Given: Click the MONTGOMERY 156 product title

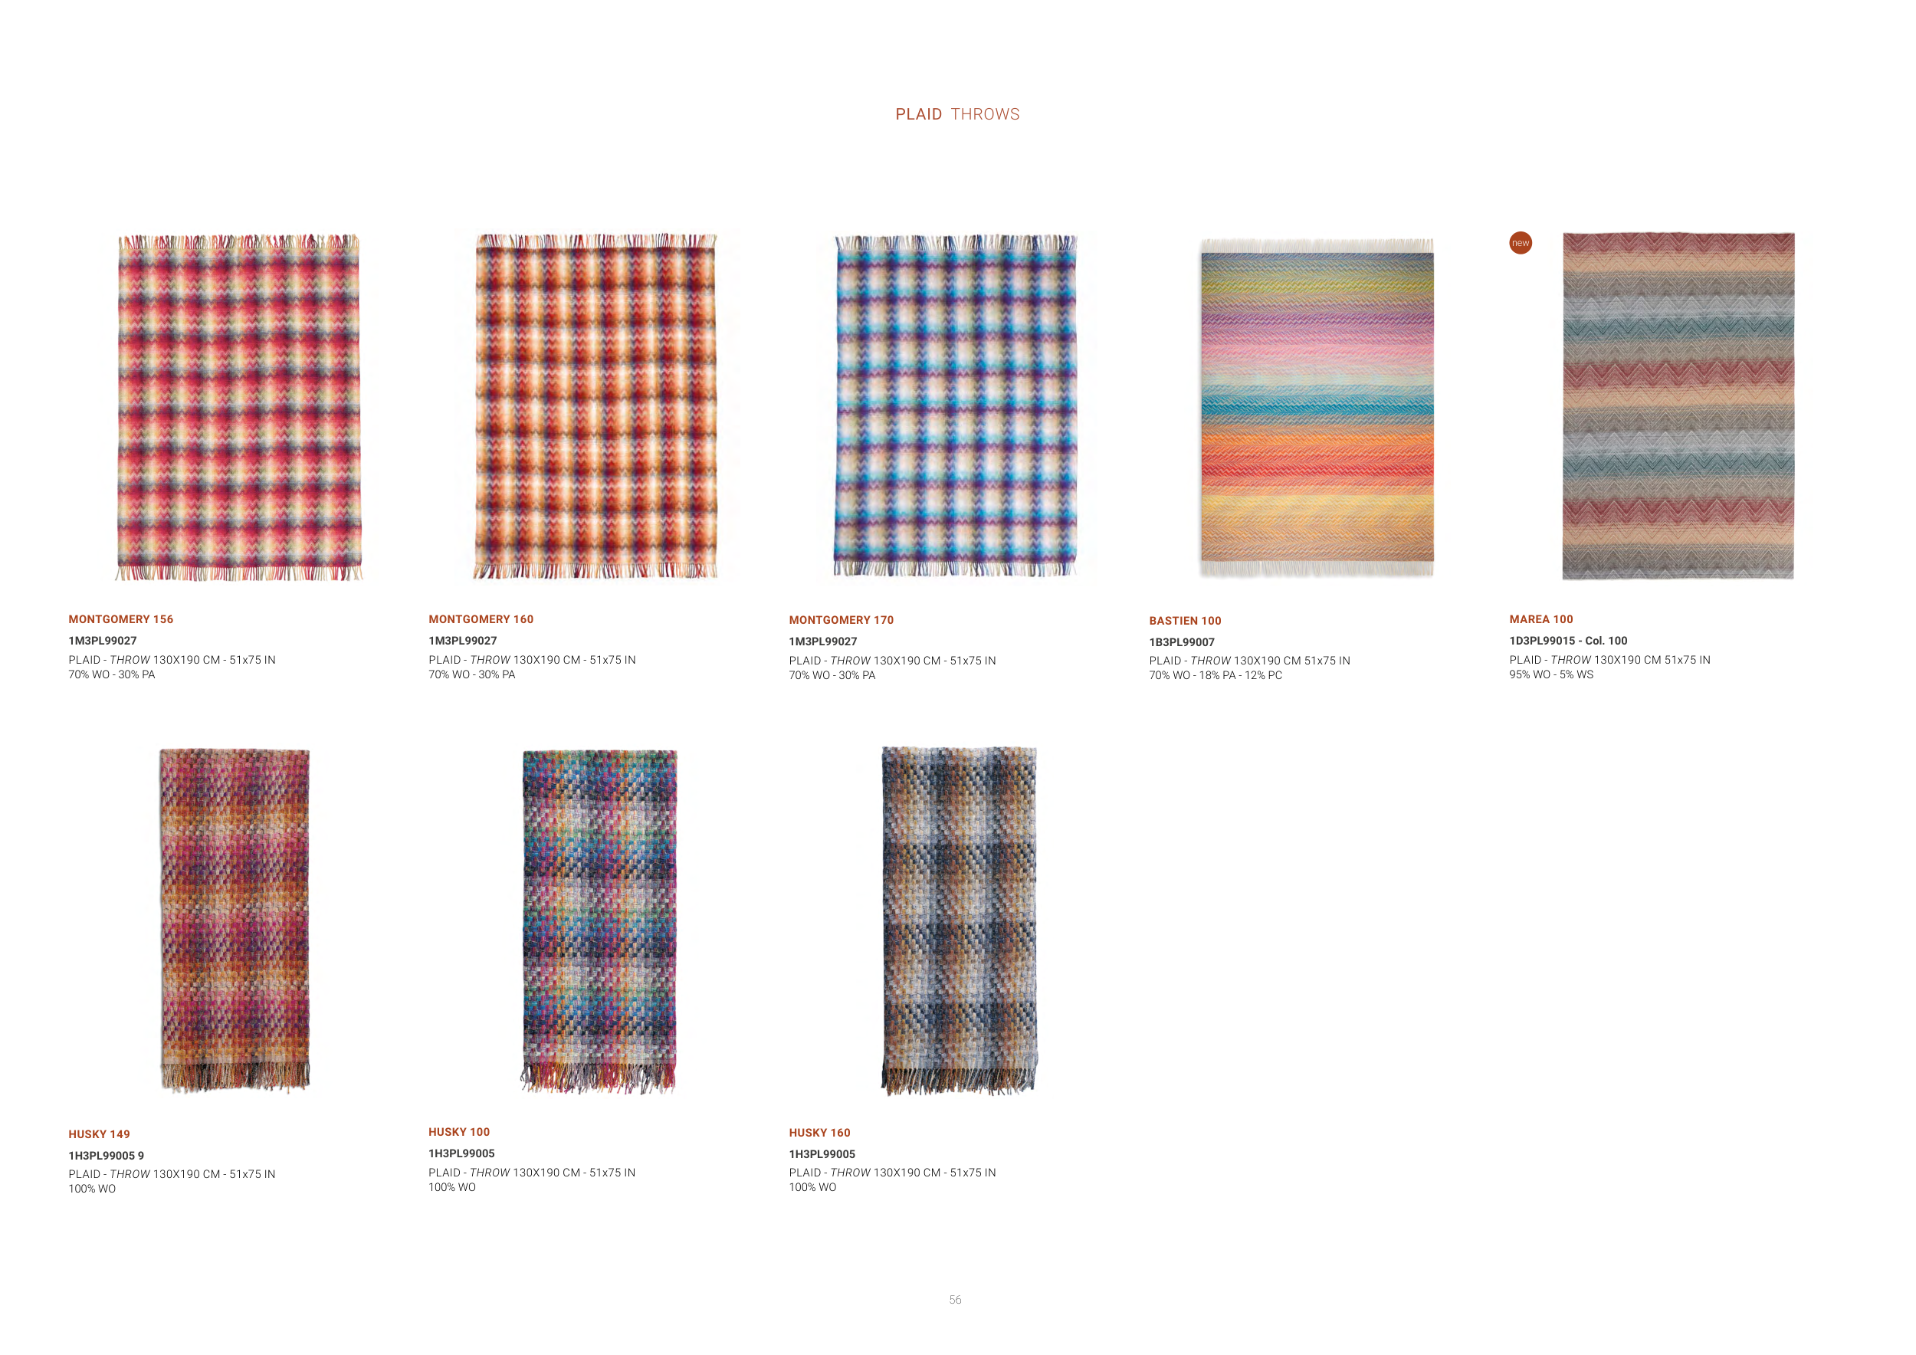Looking at the screenshot, I should click(121, 619).
